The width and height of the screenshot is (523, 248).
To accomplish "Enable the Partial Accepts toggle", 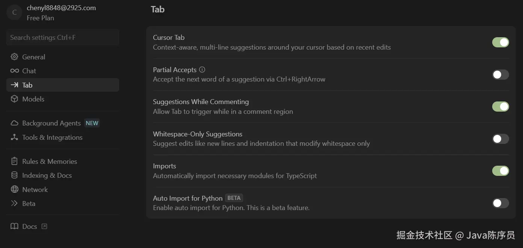I will point(500,74).
